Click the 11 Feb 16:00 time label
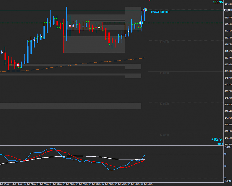This screenshot has height=186, width=232. tap(56, 185)
